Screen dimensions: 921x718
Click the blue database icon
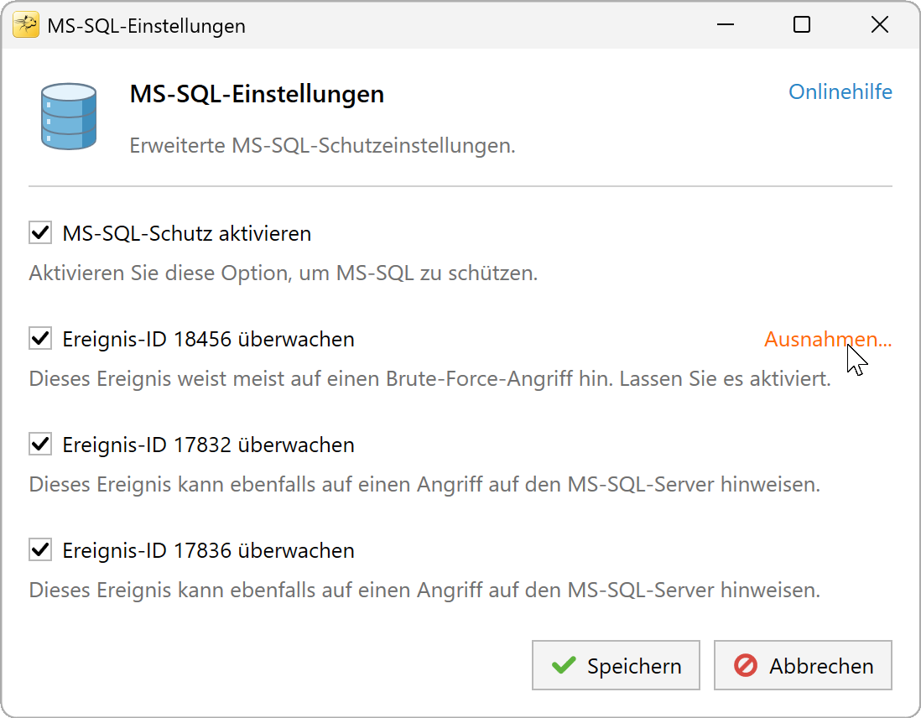(69, 117)
